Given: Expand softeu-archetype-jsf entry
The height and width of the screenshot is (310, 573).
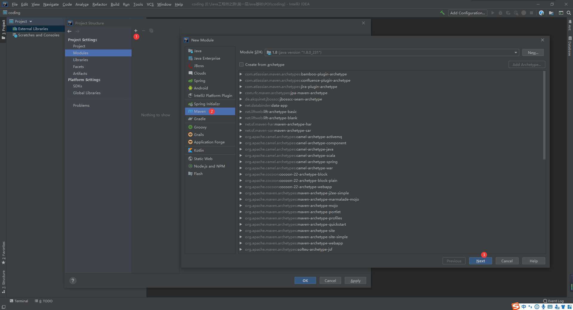Looking at the screenshot, I should pyautogui.click(x=241, y=249).
